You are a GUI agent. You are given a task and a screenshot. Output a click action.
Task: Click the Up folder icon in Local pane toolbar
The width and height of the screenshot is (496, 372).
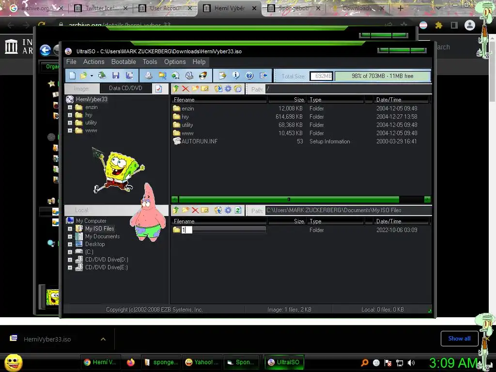point(176,210)
